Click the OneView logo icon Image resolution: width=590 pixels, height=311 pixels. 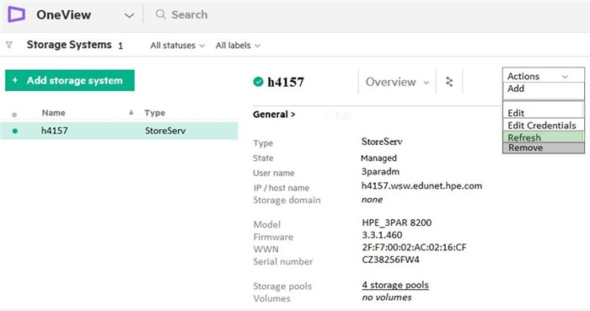click(17, 14)
